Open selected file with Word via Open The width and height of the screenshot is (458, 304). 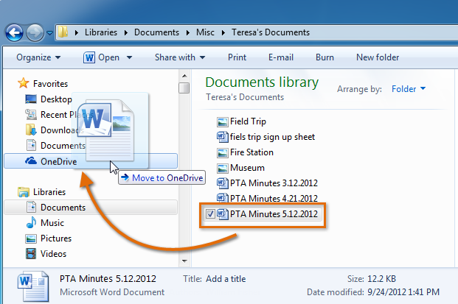[108, 57]
